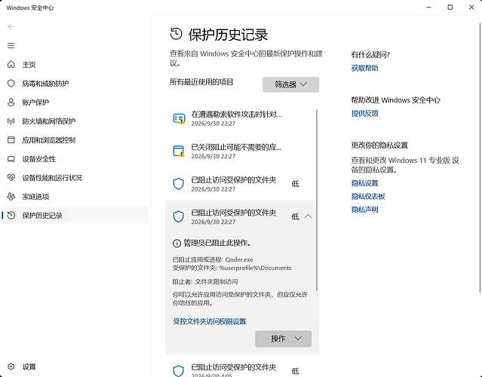Click the history list scrollbar
The image size is (482, 377).
[x=317, y=200]
